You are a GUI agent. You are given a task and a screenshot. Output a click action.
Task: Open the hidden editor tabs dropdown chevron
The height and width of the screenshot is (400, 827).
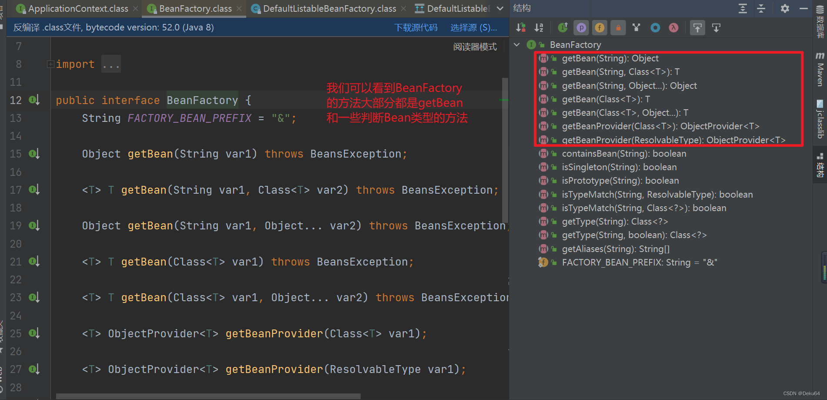[499, 8]
